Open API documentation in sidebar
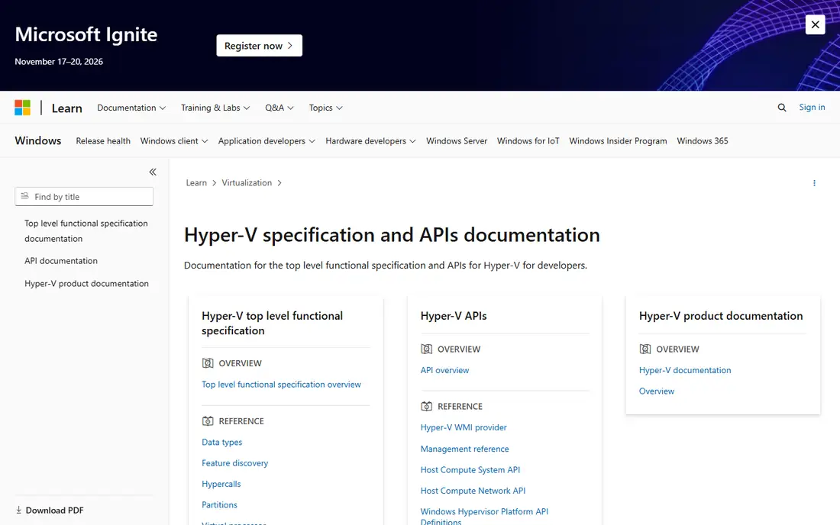 [x=61, y=261]
